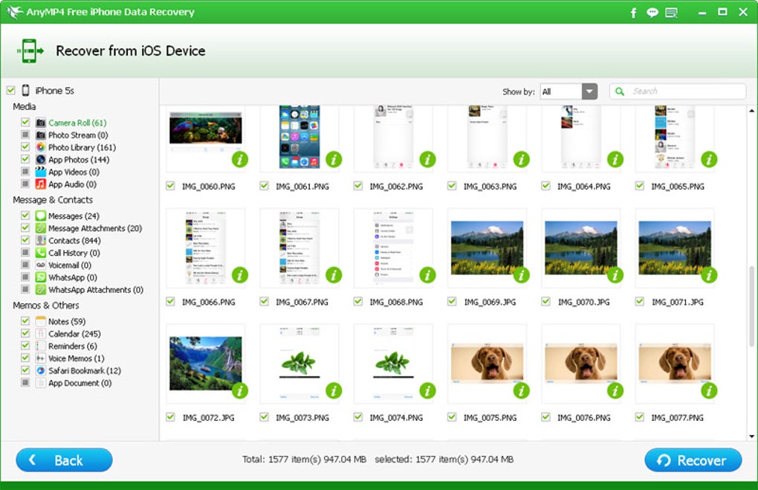Toggle the Reminders checkbox
Viewport: 758px width, 490px height.
pyautogui.click(x=25, y=345)
